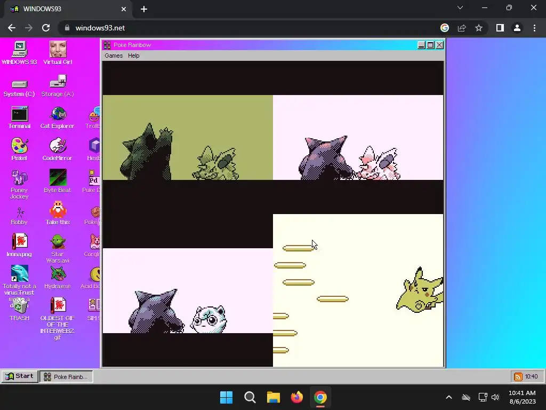Expand the tab search chevron
This screenshot has height=410, width=546.
coord(460,7)
